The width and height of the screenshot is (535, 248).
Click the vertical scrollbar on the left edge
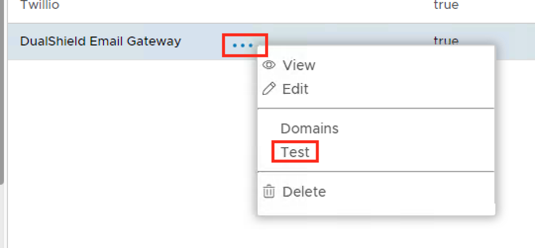2,99
